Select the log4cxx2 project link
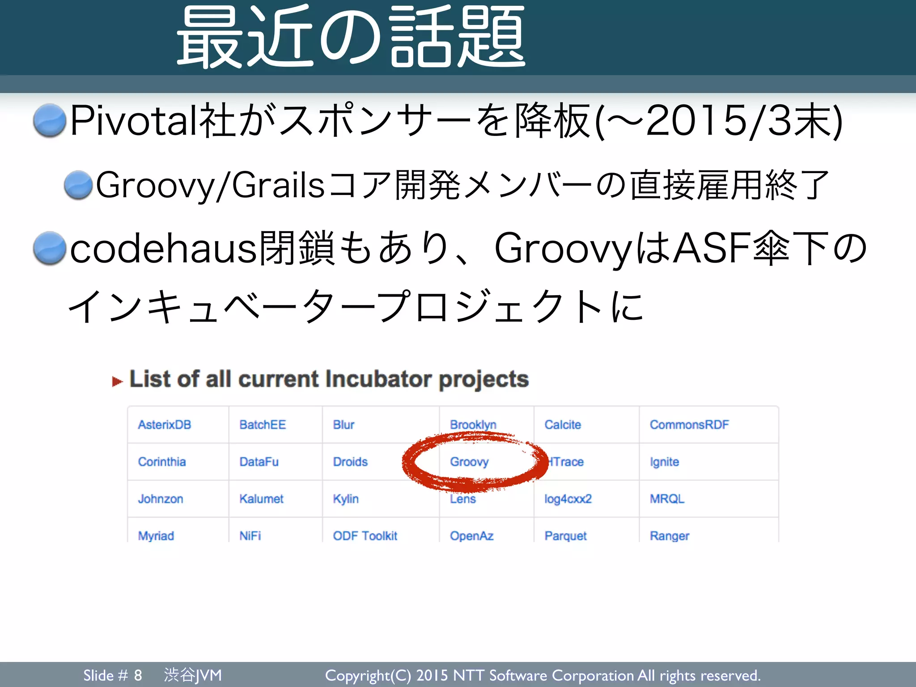This screenshot has width=916, height=687. click(568, 499)
